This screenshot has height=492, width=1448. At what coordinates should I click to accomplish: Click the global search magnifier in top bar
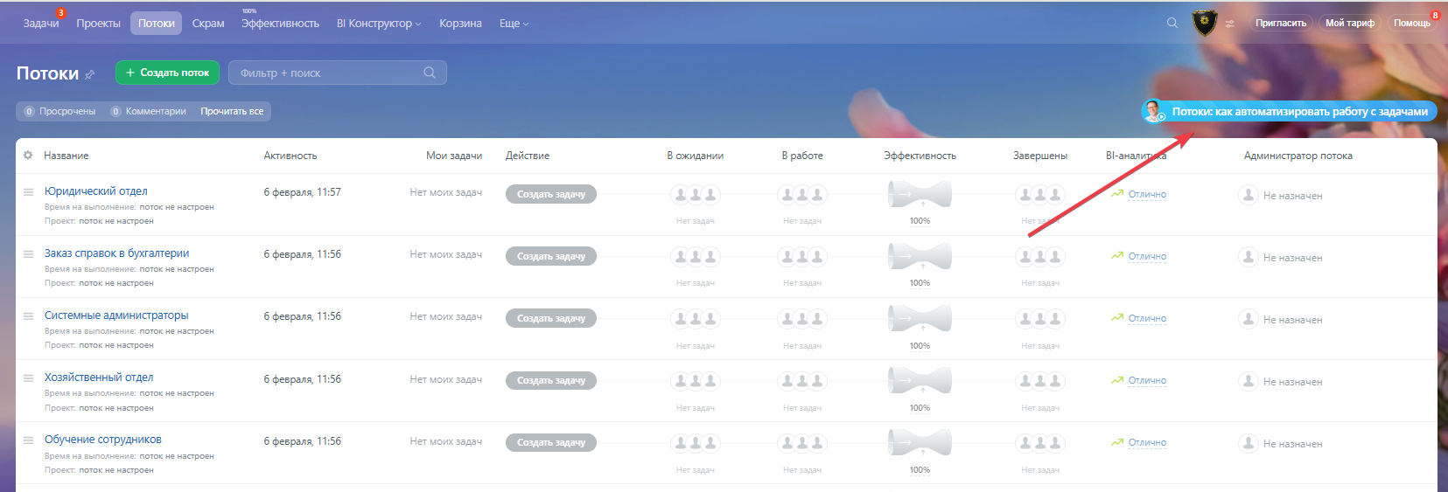tap(1172, 24)
